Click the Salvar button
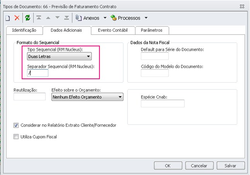 tap(231, 166)
